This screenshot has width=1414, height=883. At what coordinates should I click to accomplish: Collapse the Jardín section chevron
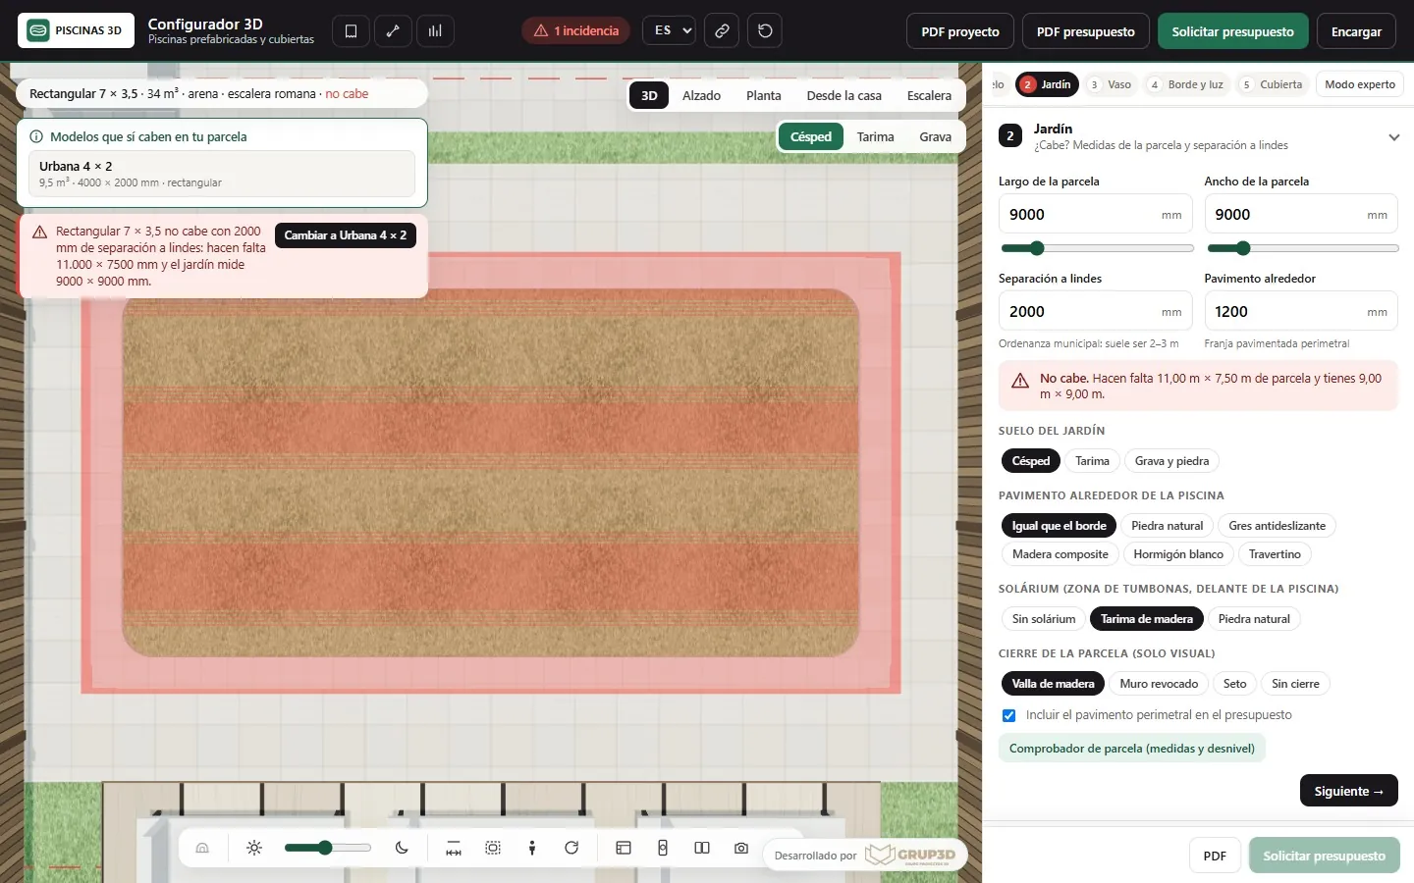(x=1393, y=137)
